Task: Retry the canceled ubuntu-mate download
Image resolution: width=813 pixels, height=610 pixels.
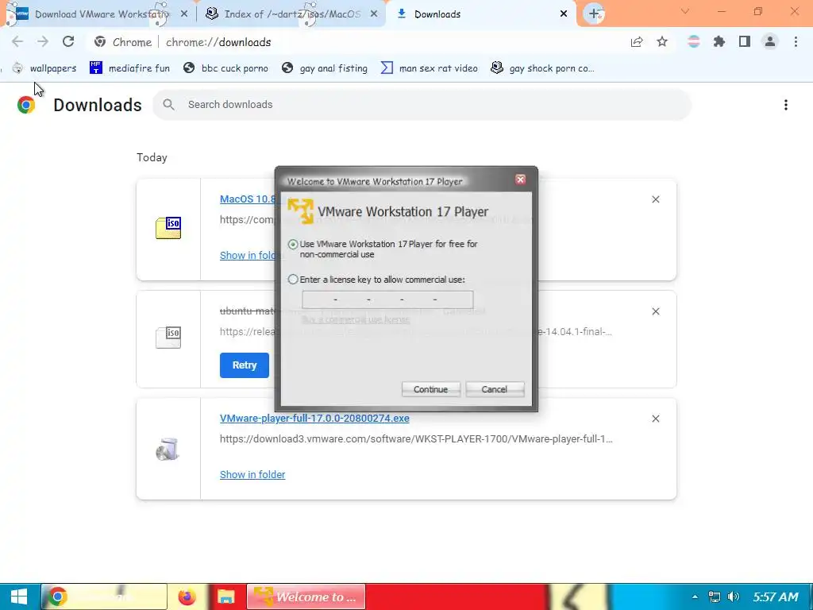Action: [x=245, y=365]
